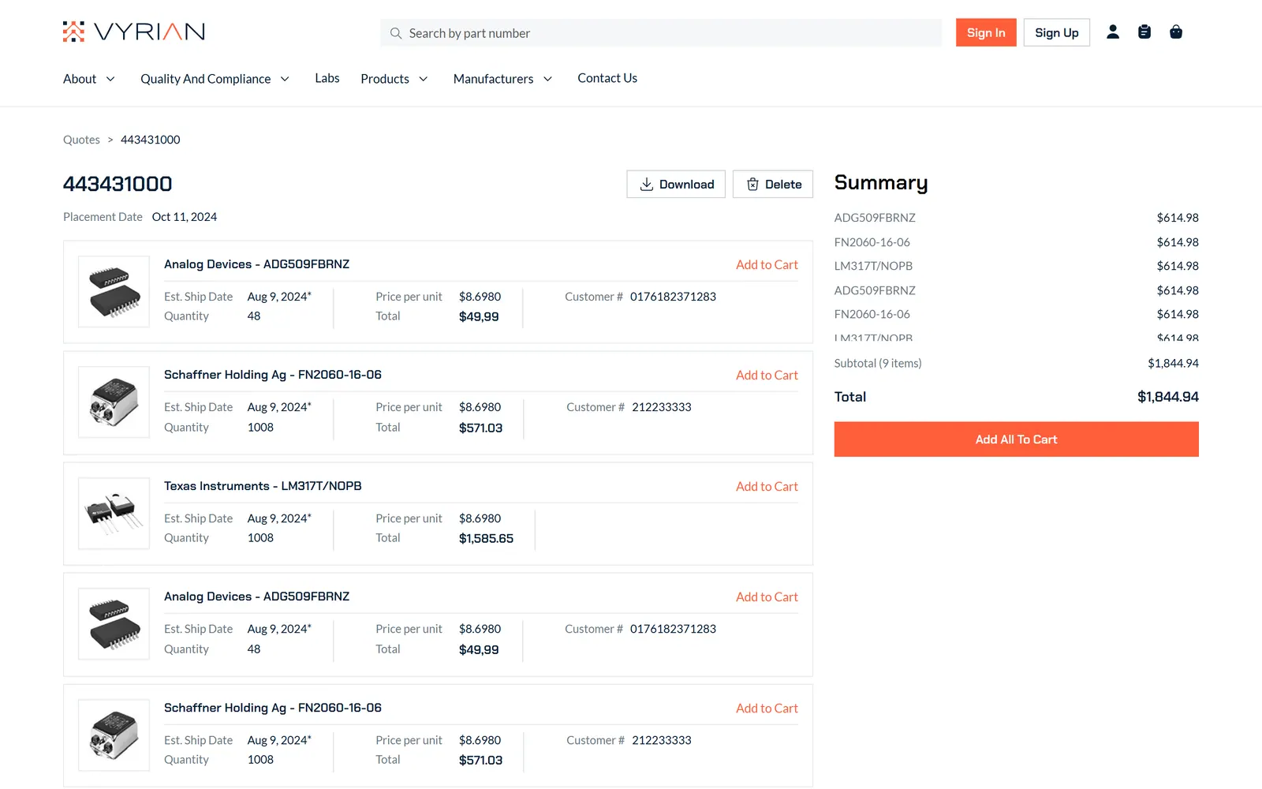Click the search magnifier icon
The image size is (1262, 789).
pos(396,33)
